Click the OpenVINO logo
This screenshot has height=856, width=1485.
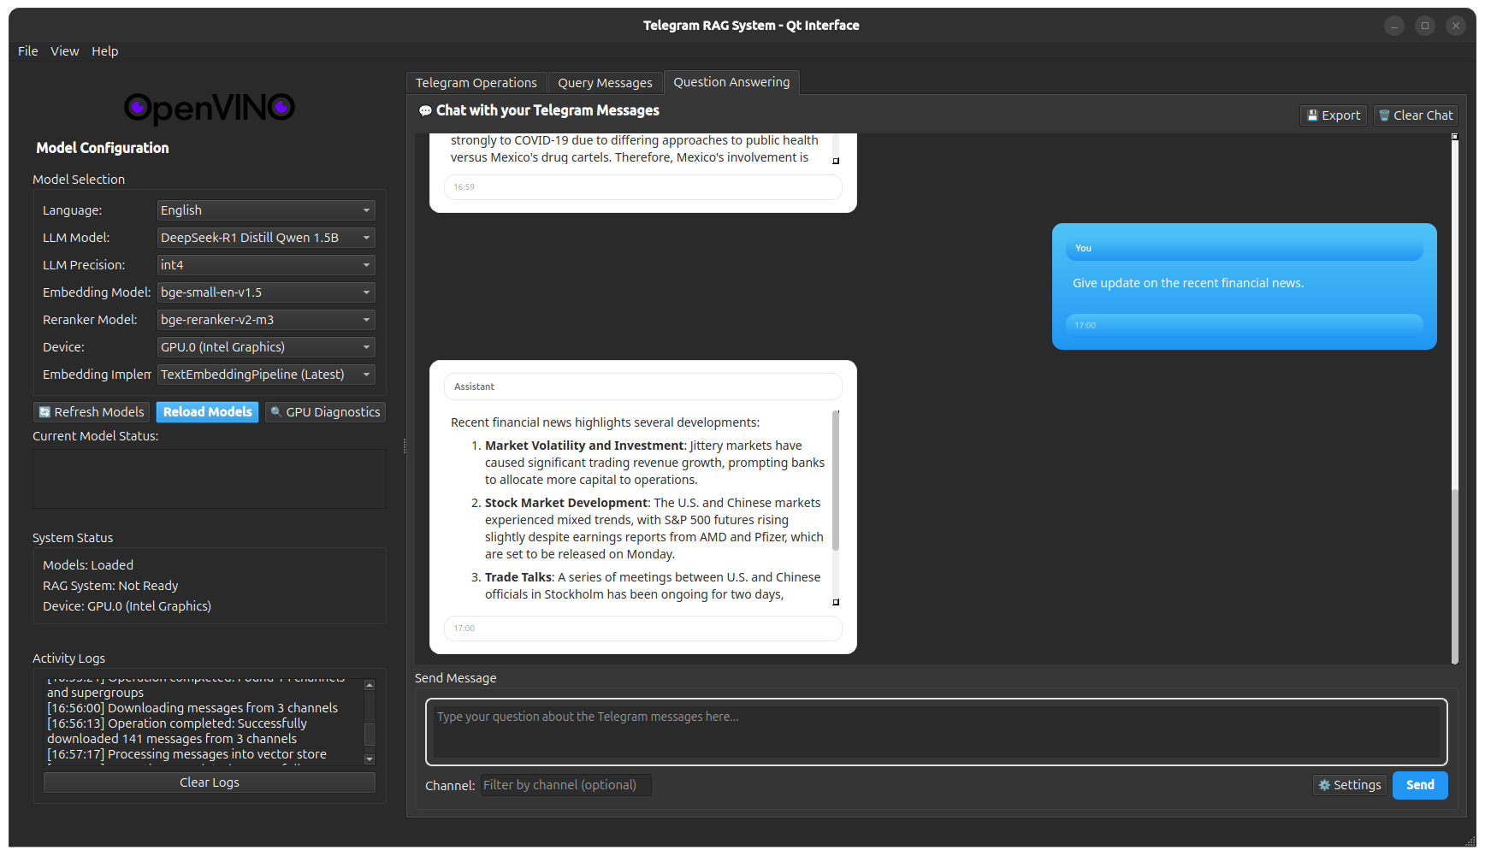210,108
